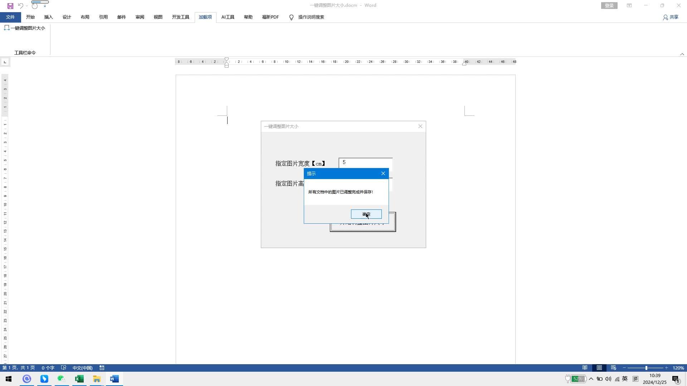Screen dimensions: 687x386
Task: Switch to Read Mode view icon
Action: click(585, 368)
